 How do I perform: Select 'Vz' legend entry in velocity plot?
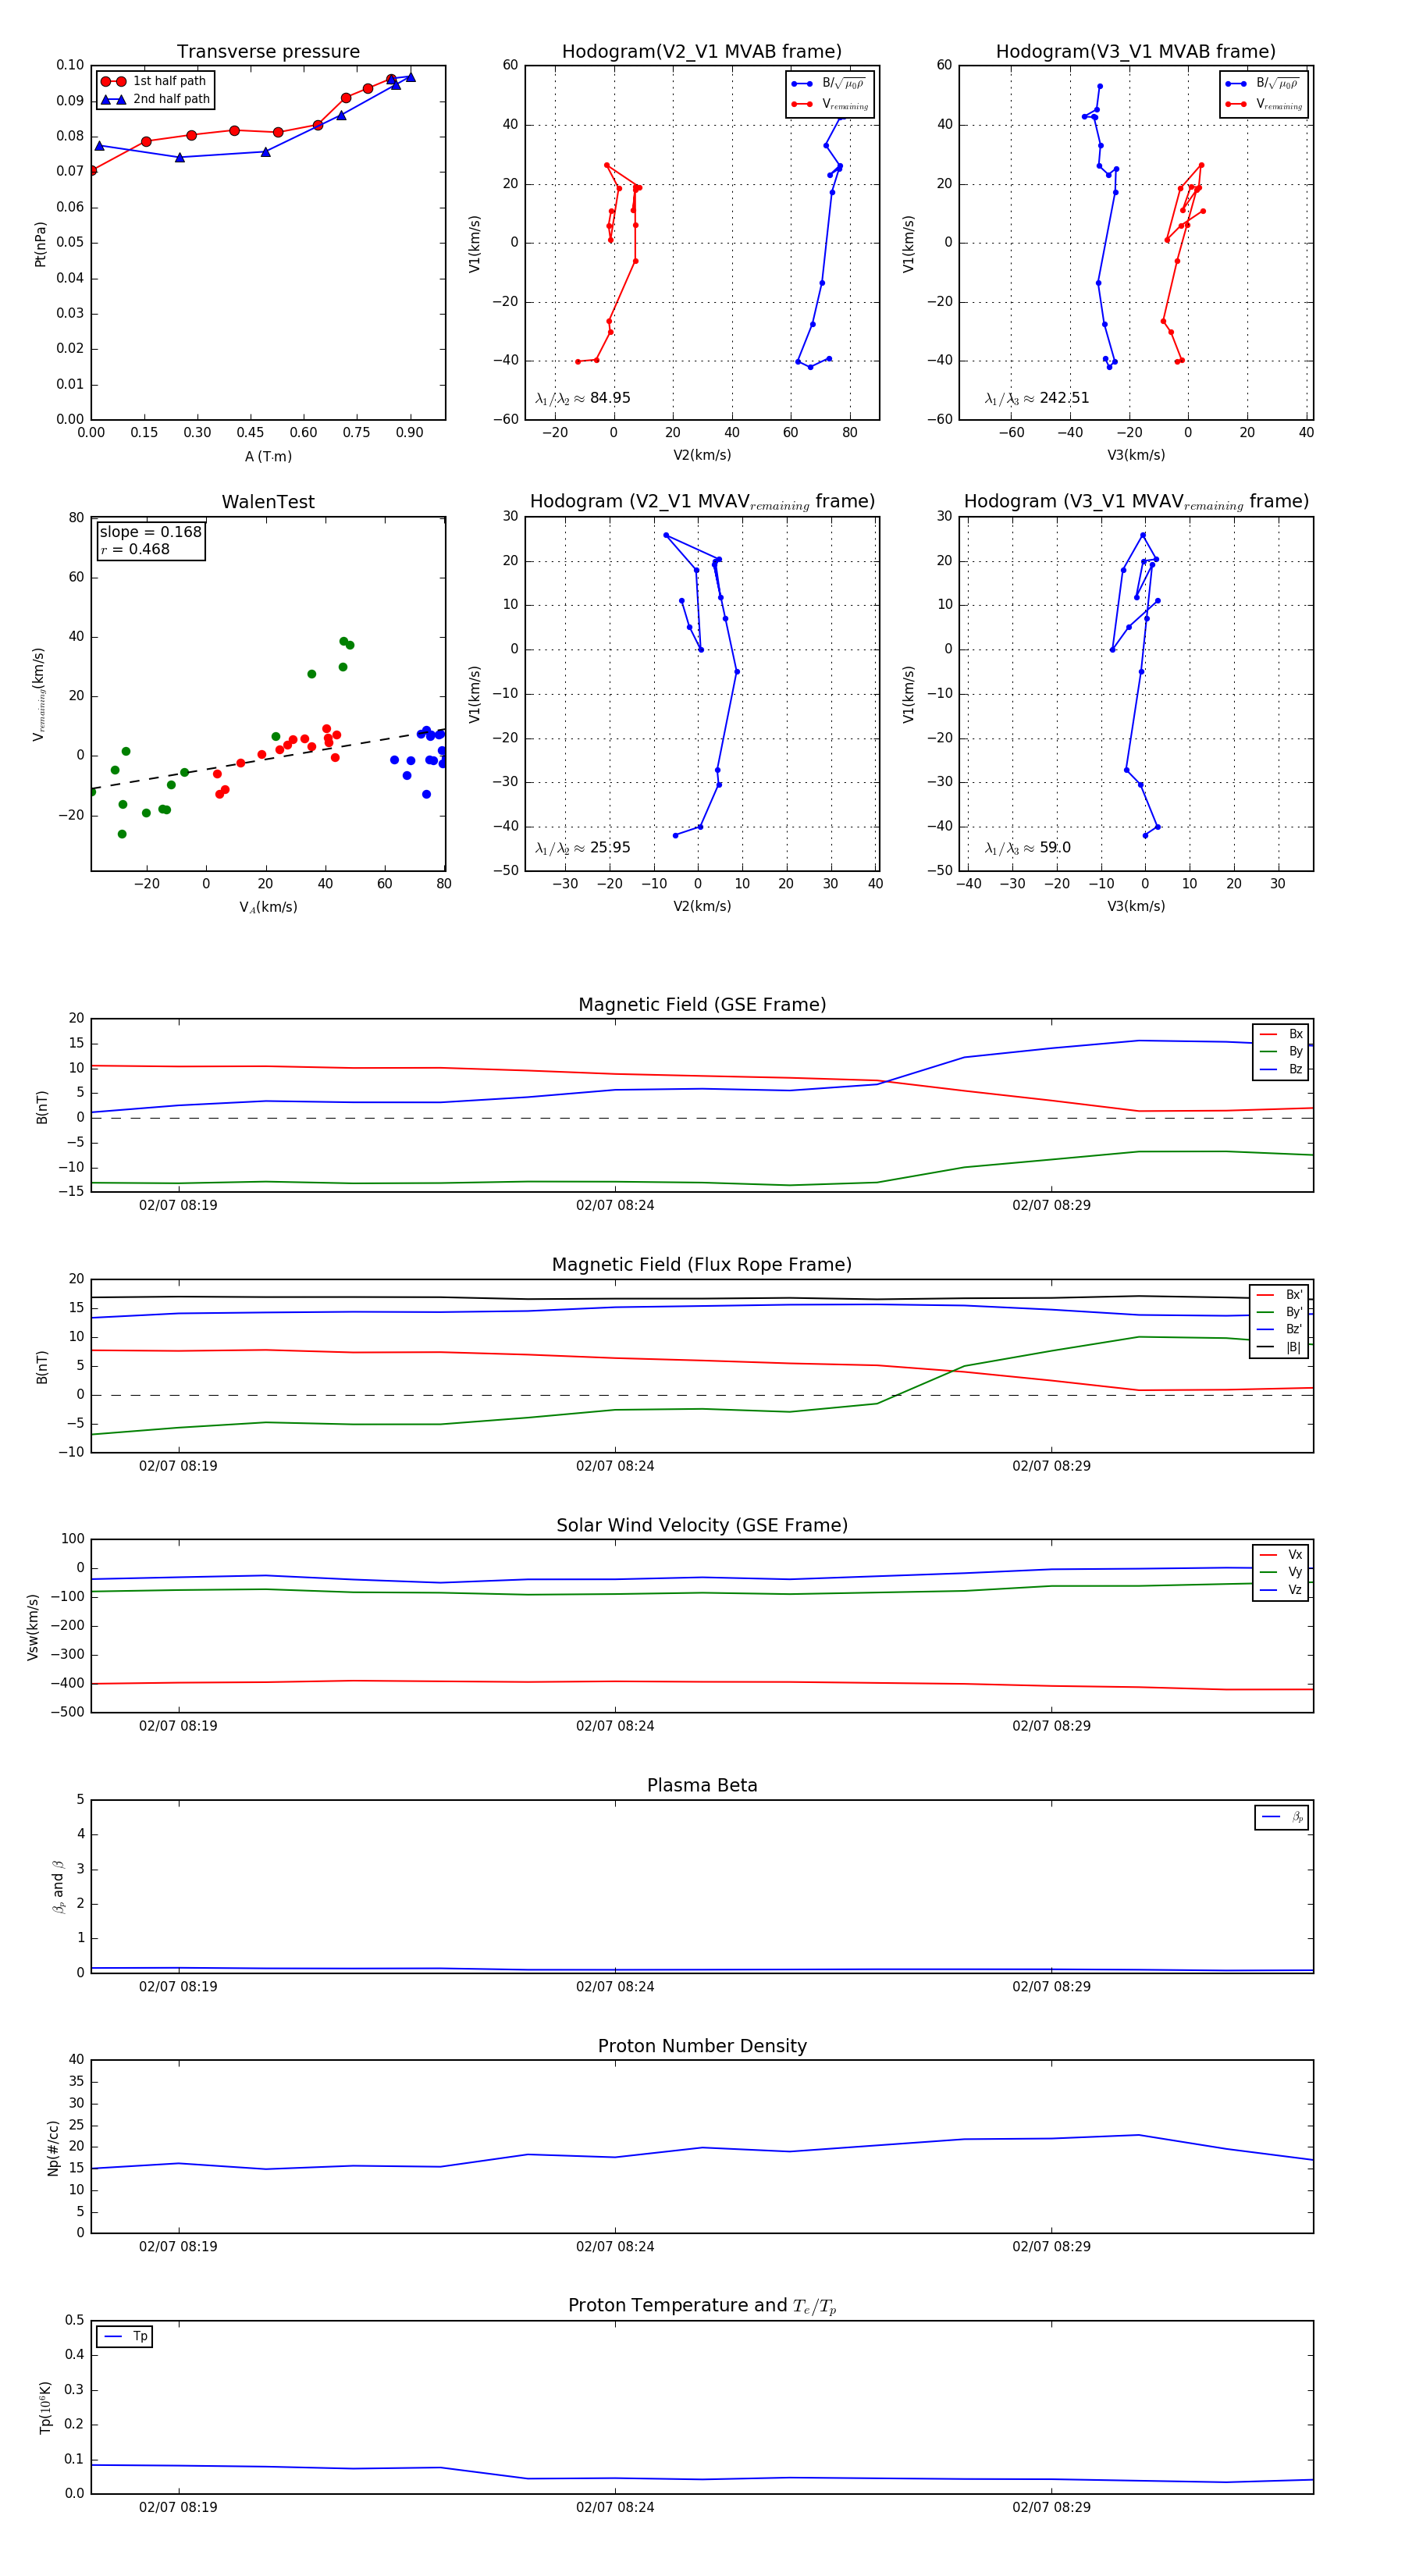coord(1281,1590)
